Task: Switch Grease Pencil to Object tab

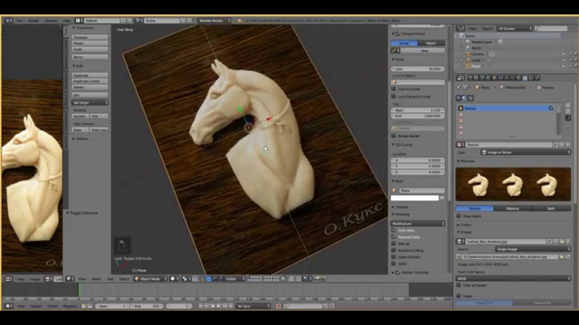Action: (x=431, y=43)
